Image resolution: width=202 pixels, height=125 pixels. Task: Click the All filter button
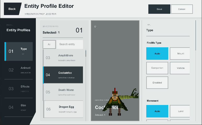(x=49, y=44)
